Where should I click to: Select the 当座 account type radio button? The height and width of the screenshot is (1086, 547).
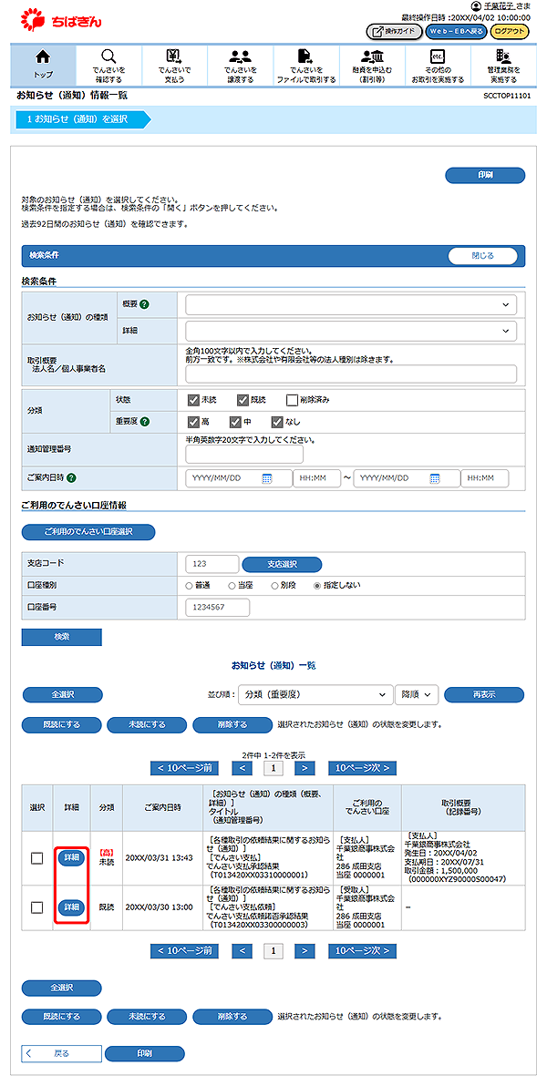[232, 585]
